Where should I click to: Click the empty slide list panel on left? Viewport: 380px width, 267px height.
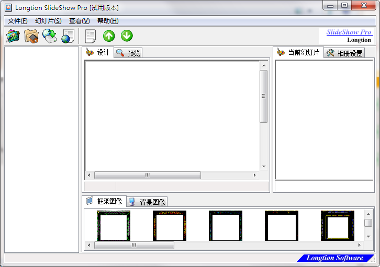coord(41,150)
